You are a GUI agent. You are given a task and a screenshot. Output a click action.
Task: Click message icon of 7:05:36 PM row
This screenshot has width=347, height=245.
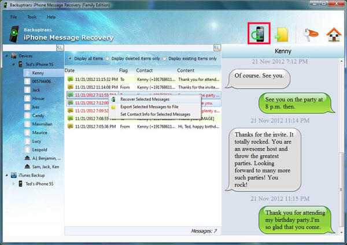tap(71, 127)
